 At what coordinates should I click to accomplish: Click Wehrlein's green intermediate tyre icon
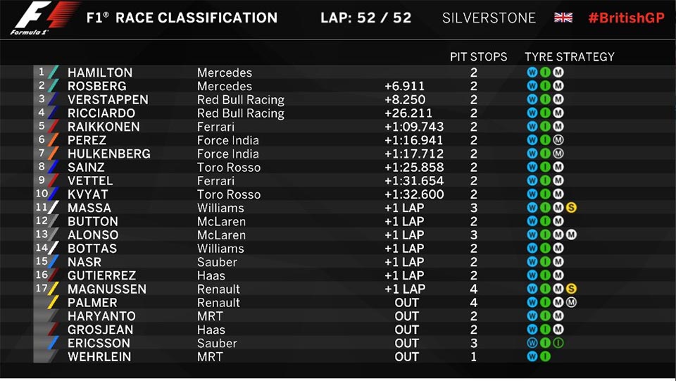(x=545, y=356)
